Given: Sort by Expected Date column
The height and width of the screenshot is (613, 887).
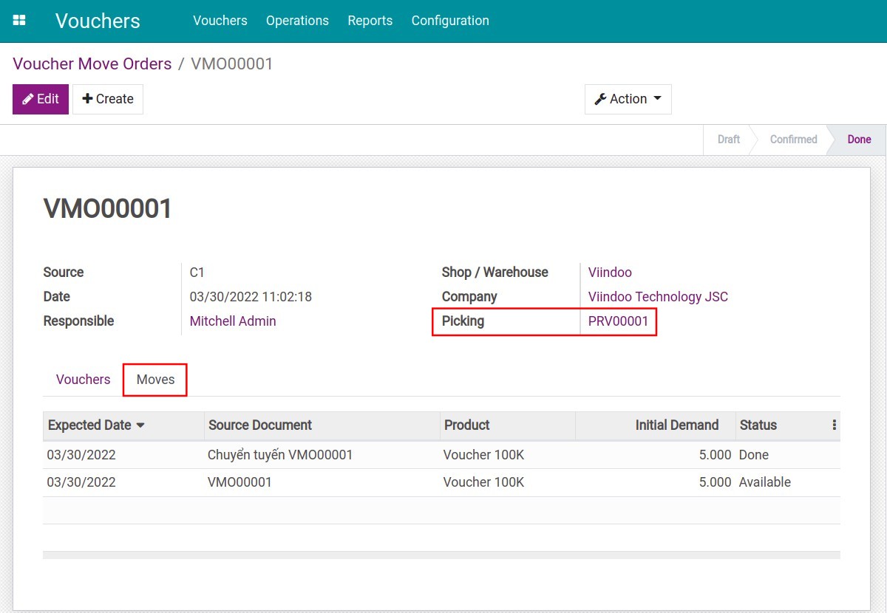Looking at the screenshot, I should coord(123,425).
